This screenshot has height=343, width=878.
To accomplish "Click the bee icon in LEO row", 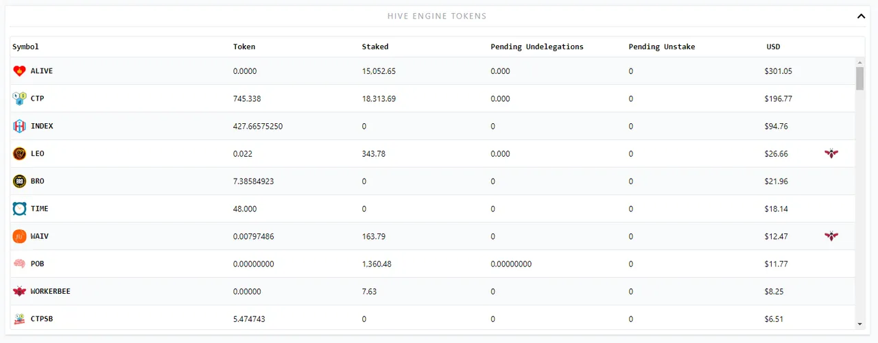I will tap(831, 153).
